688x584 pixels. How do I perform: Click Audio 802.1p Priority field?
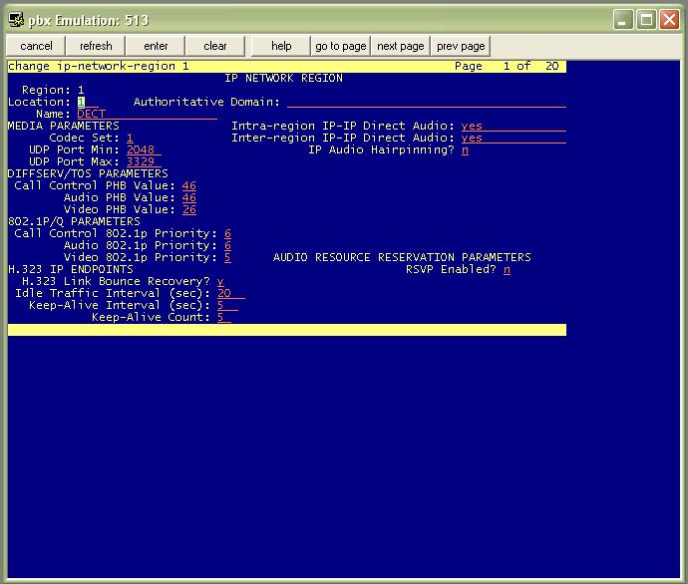pos(227,245)
